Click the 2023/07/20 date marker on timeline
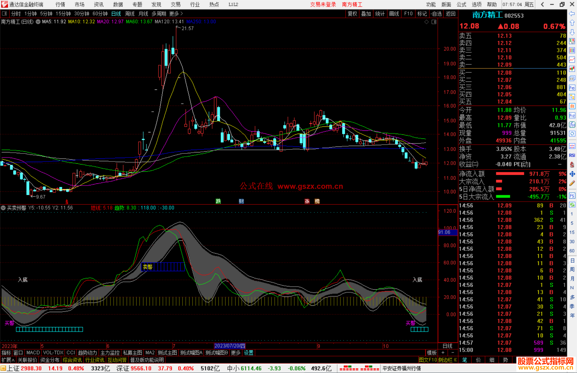577x373 pixels. point(229,346)
